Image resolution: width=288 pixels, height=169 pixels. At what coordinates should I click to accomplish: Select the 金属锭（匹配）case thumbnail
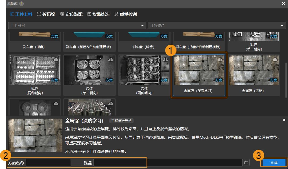254,70
